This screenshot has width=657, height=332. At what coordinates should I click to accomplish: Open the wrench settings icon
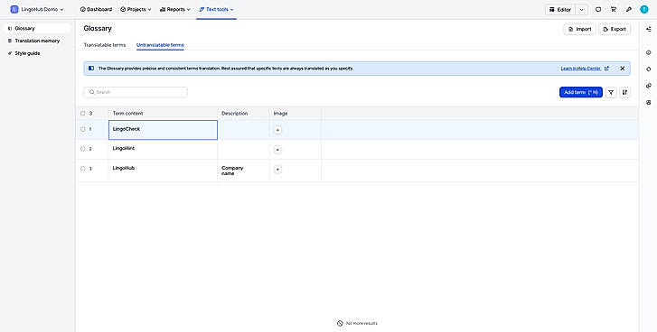tap(629, 10)
